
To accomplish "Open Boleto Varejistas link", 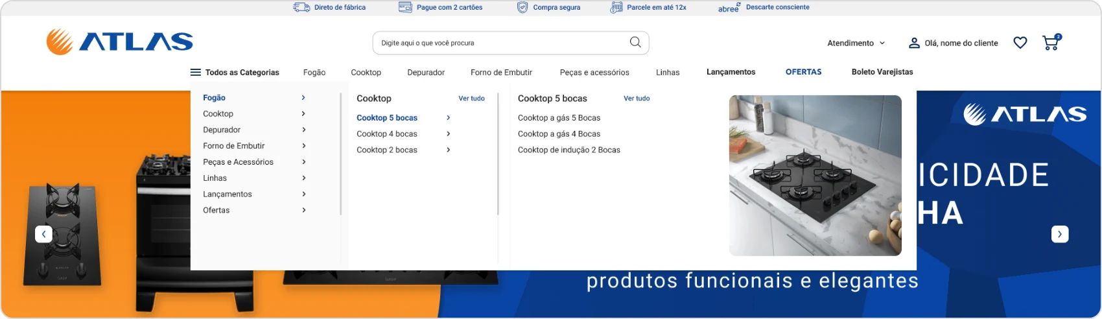I will pos(882,72).
